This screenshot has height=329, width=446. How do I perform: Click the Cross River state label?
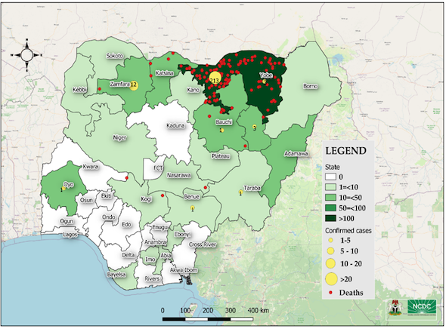[203, 244]
